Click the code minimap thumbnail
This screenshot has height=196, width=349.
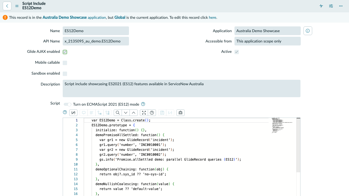283,125
